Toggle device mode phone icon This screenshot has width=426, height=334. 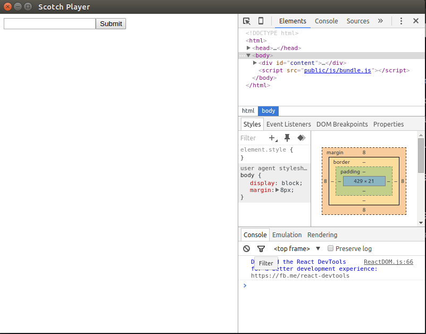261,21
